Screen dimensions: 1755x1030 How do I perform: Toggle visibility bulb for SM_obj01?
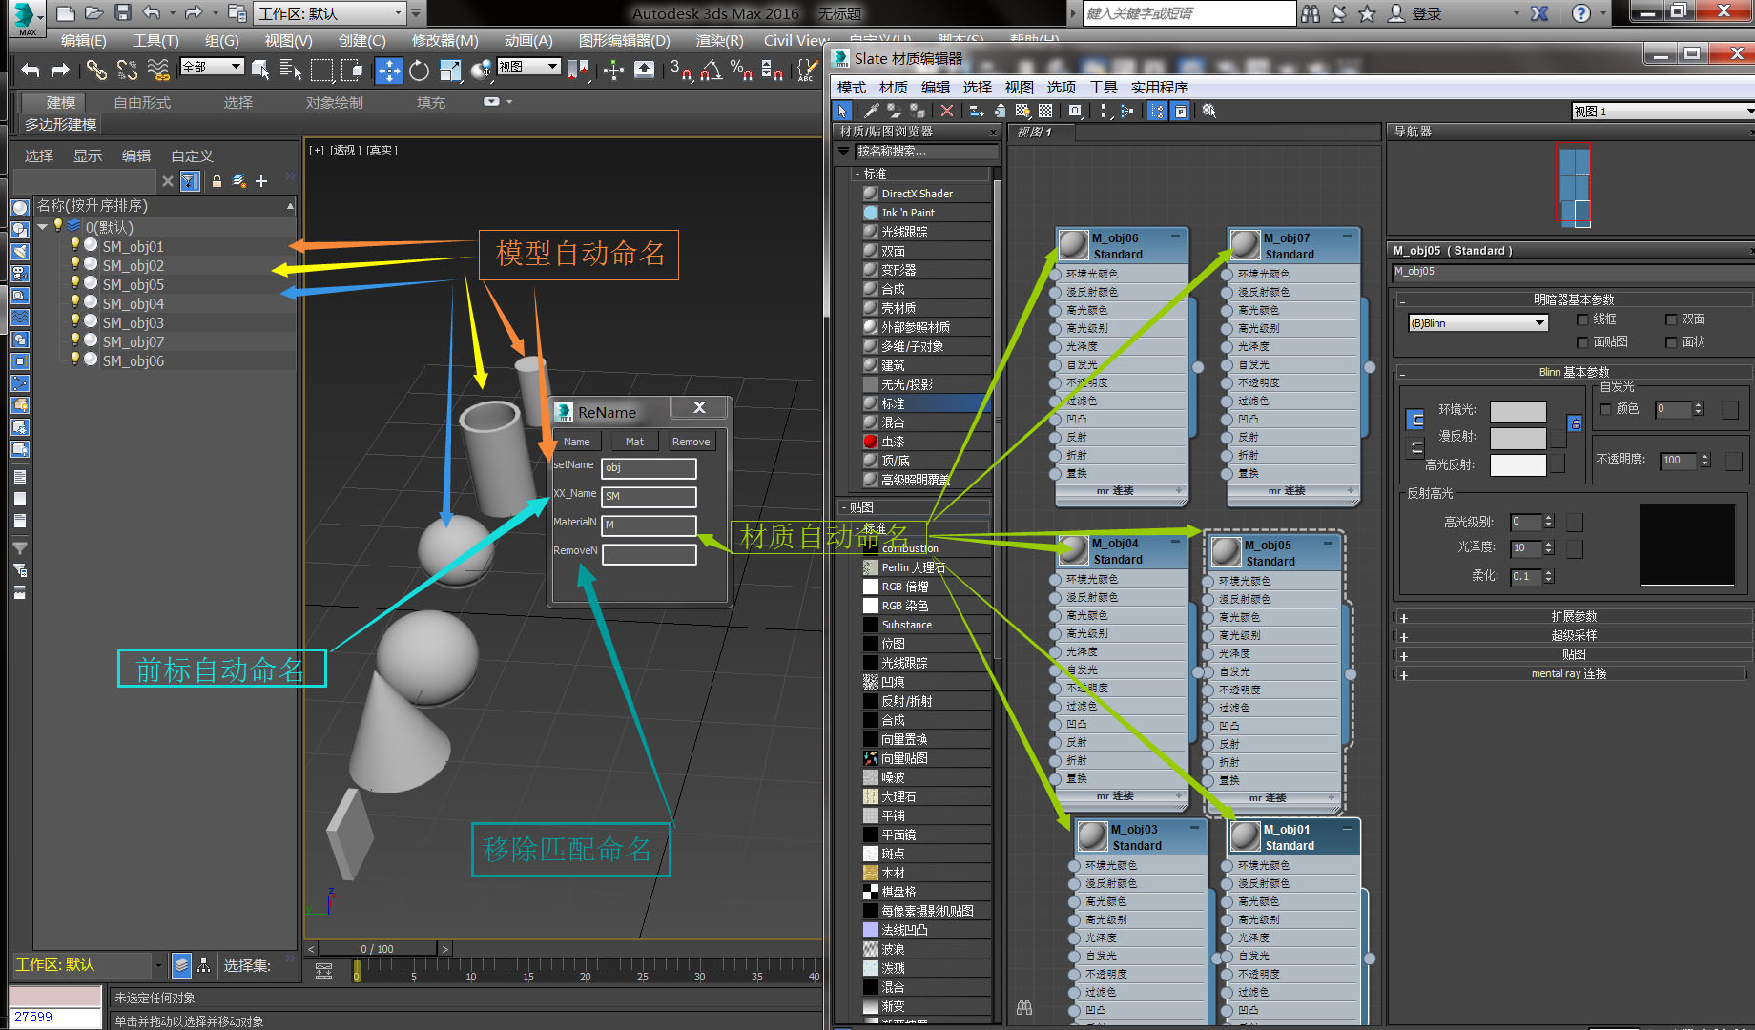click(75, 244)
